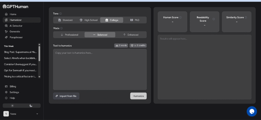This screenshot has height=120, width=261.
Task: Select the High School tone option
Action: tap(88, 20)
